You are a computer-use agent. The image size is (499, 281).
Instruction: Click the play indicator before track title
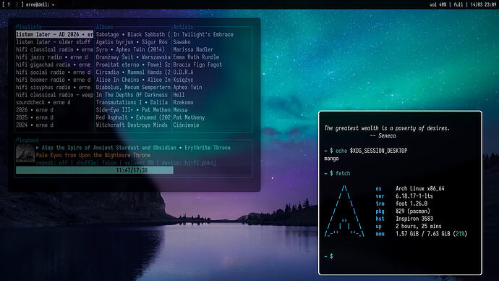click(x=38, y=148)
